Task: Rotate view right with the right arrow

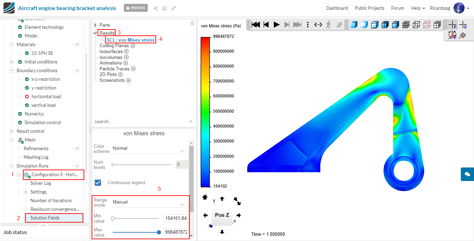Action: 239,215
